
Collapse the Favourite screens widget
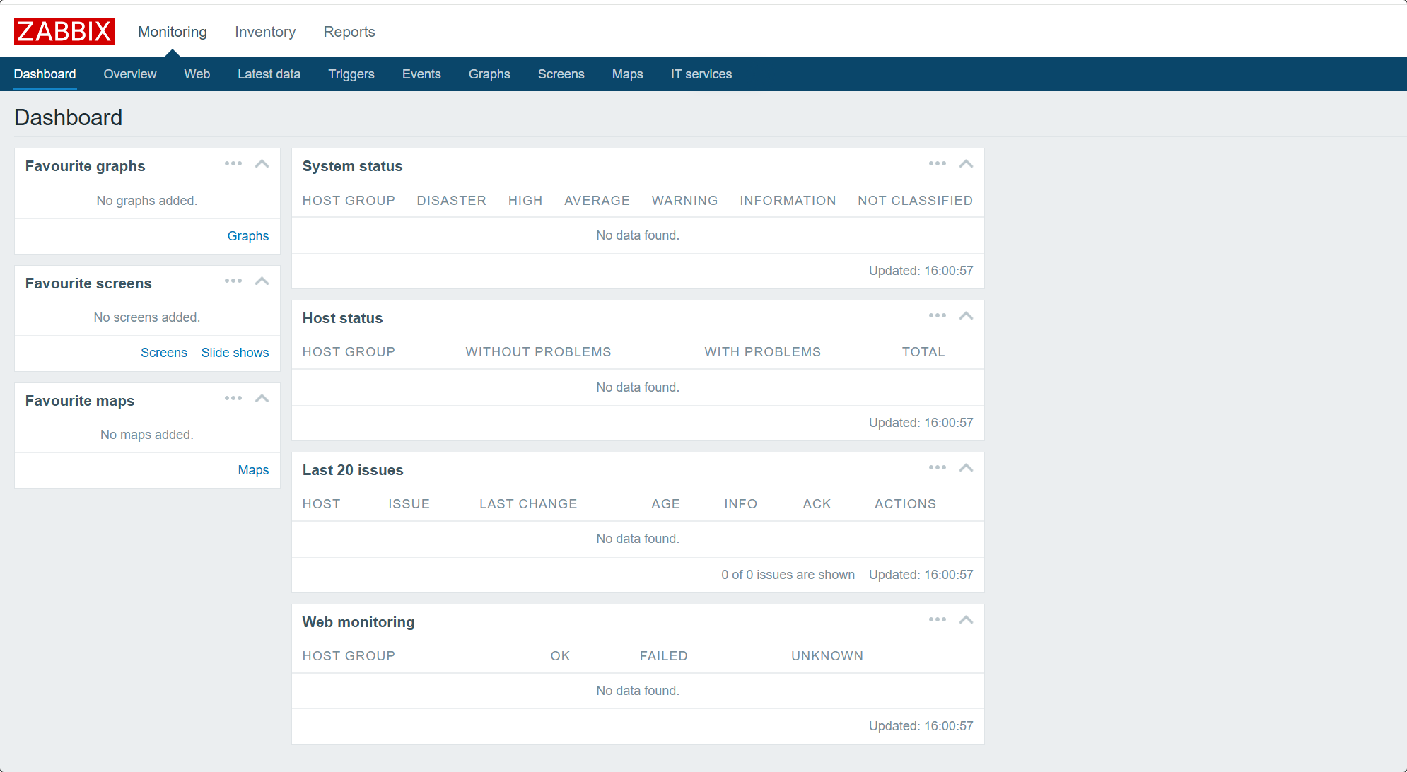pos(262,281)
